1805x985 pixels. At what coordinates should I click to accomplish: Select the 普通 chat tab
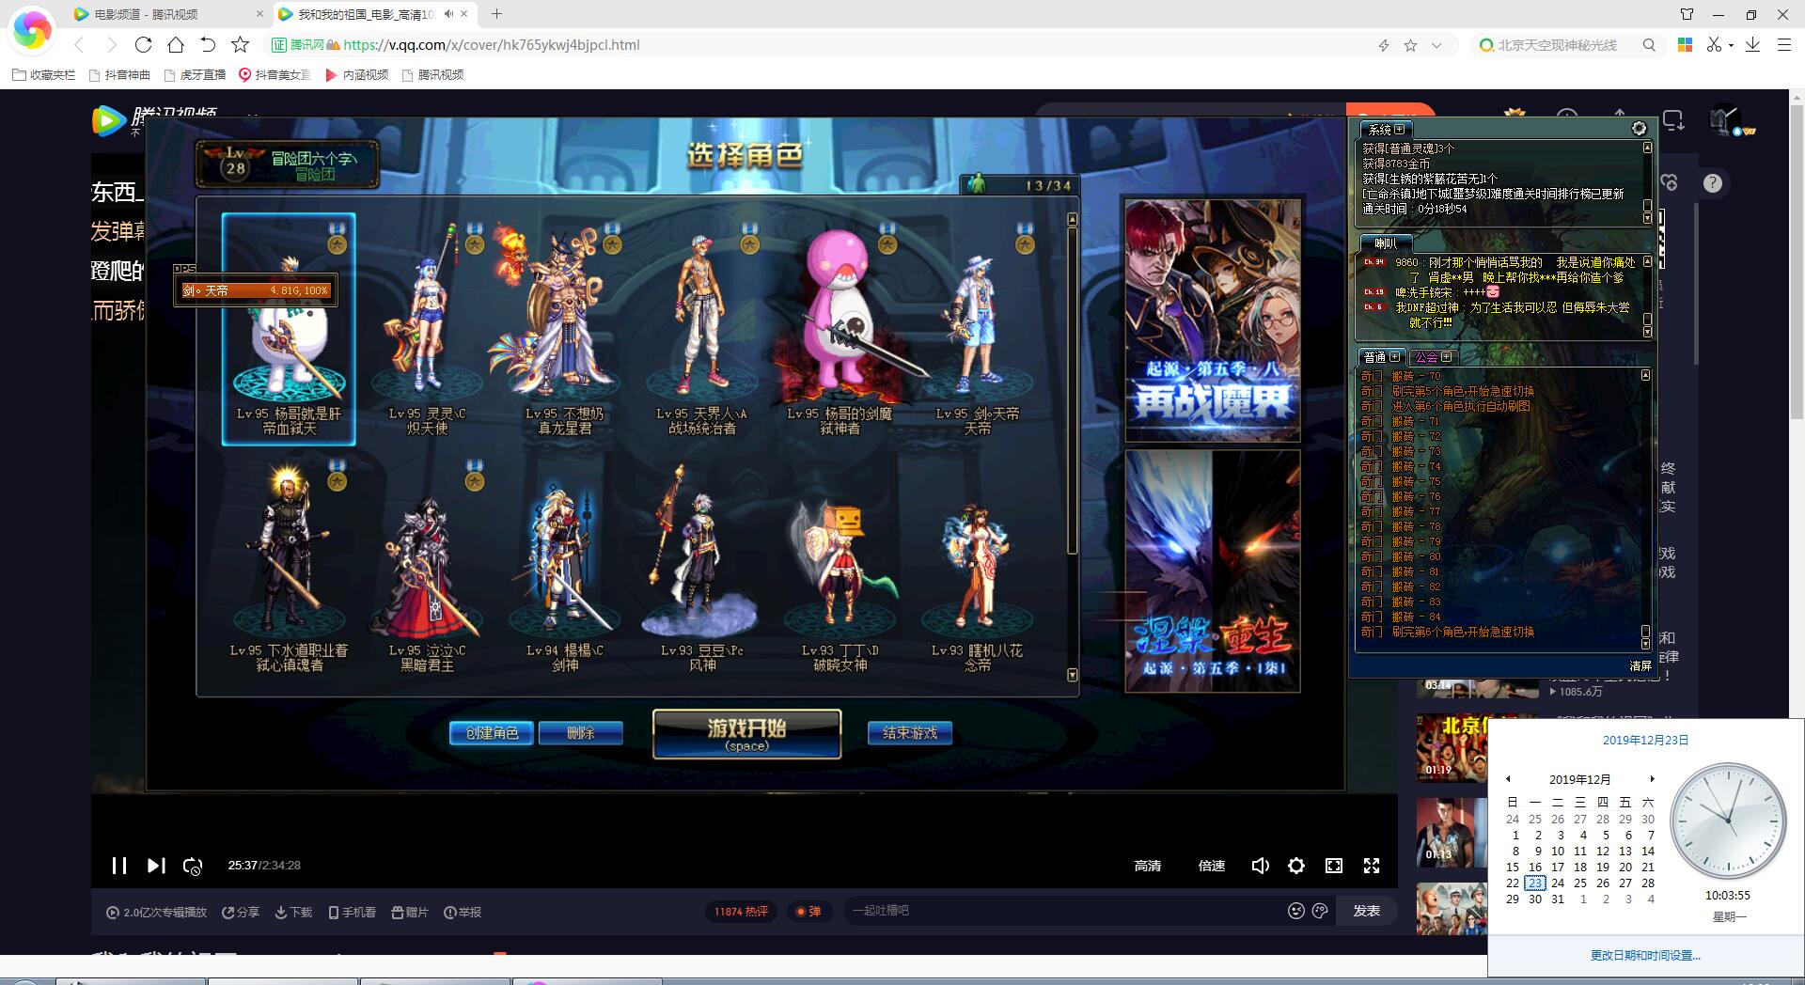1374,357
